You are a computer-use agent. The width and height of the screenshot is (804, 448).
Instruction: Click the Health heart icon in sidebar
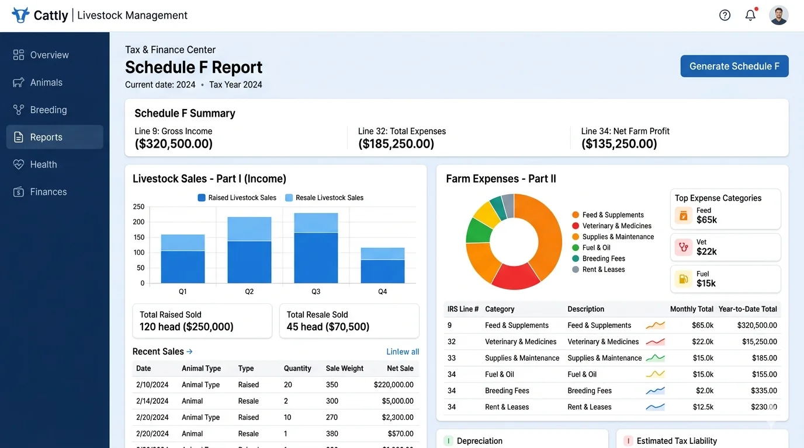[x=19, y=164]
